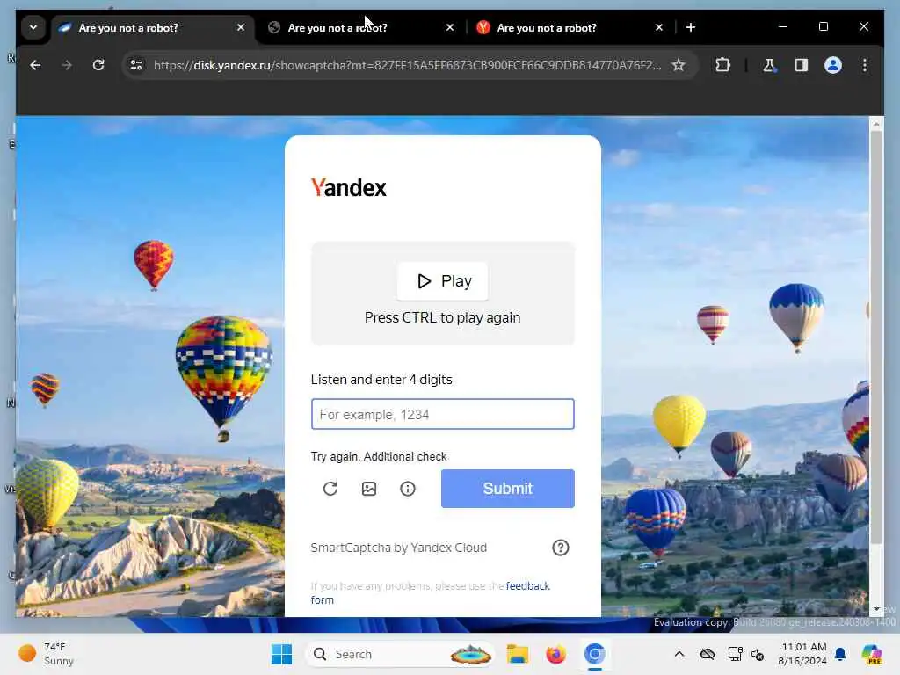
Task: Reload the current page
Action: [98, 65]
